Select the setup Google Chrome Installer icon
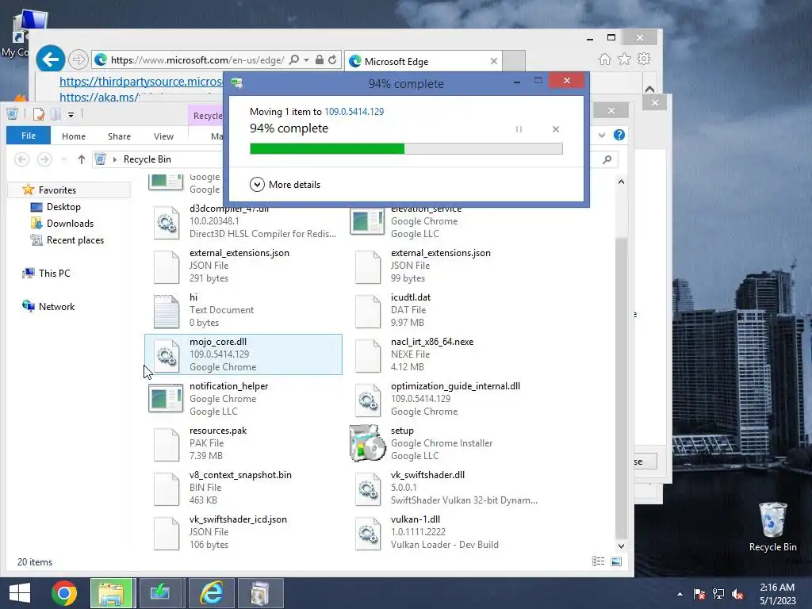Viewport: 812px width, 609px height. [x=368, y=443]
